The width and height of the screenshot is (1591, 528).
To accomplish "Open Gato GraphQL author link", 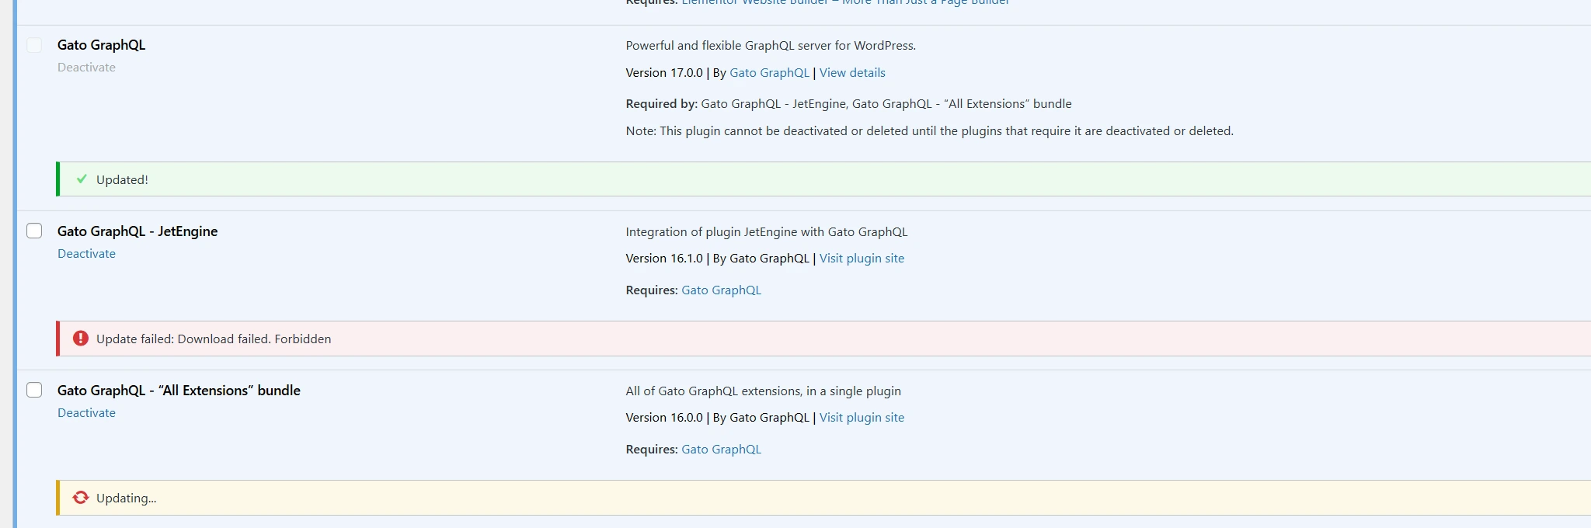I will [x=769, y=73].
